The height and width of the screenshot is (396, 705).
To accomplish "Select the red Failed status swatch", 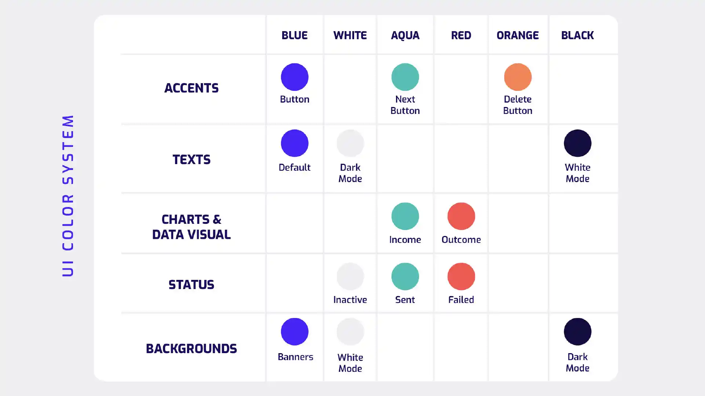I will (461, 277).
